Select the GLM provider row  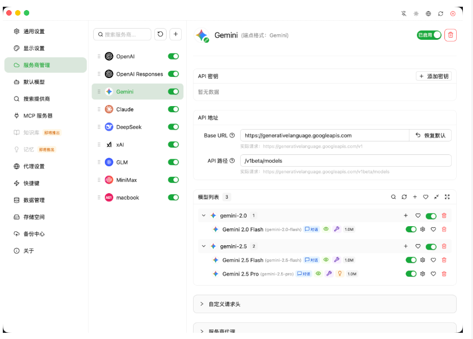[x=137, y=162]
